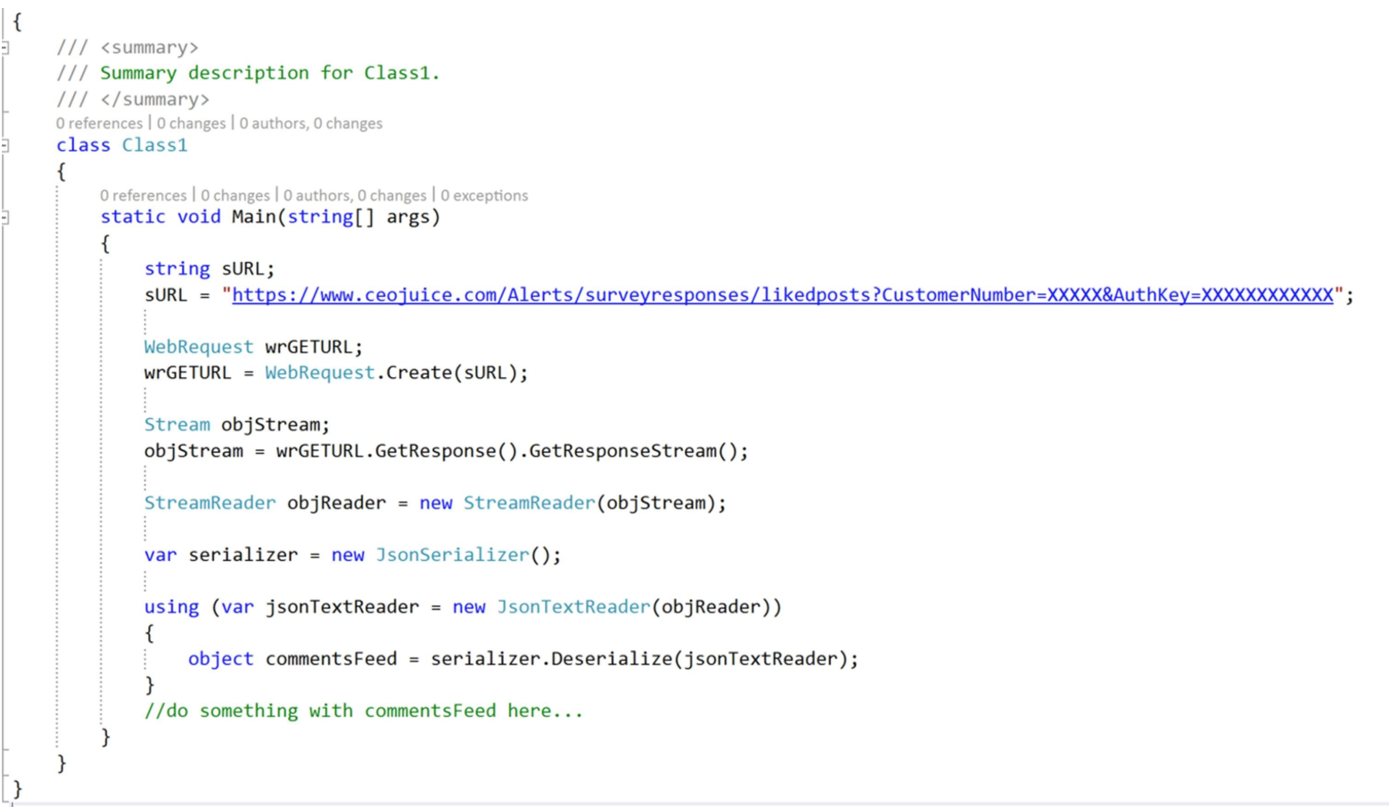Click the 'Main' method name
1389x807 pixels.
click(253, 217)
